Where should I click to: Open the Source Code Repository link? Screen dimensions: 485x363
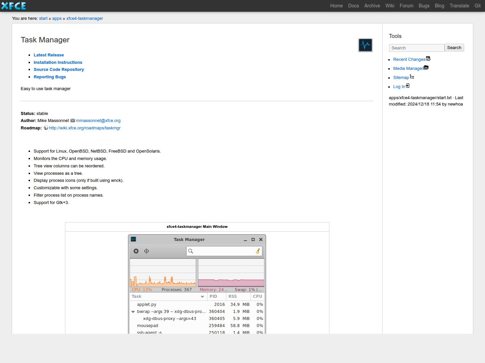[x=59, y=70]
